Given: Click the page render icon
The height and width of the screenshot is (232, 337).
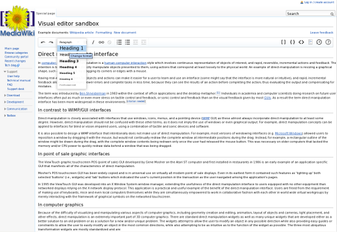Looking at the screenshot, I should click(310, 42).
